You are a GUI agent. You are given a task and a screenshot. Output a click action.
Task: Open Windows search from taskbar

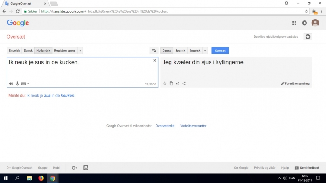[17, 178]
